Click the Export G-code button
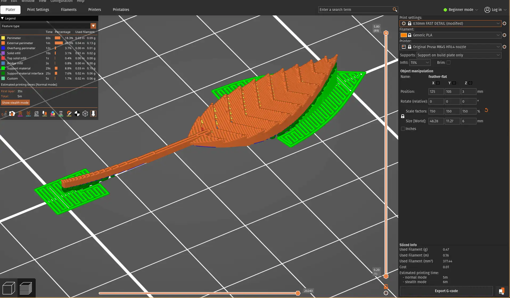 [446, 291]
